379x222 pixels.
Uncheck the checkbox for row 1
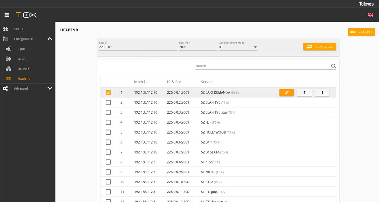(108, 92)
